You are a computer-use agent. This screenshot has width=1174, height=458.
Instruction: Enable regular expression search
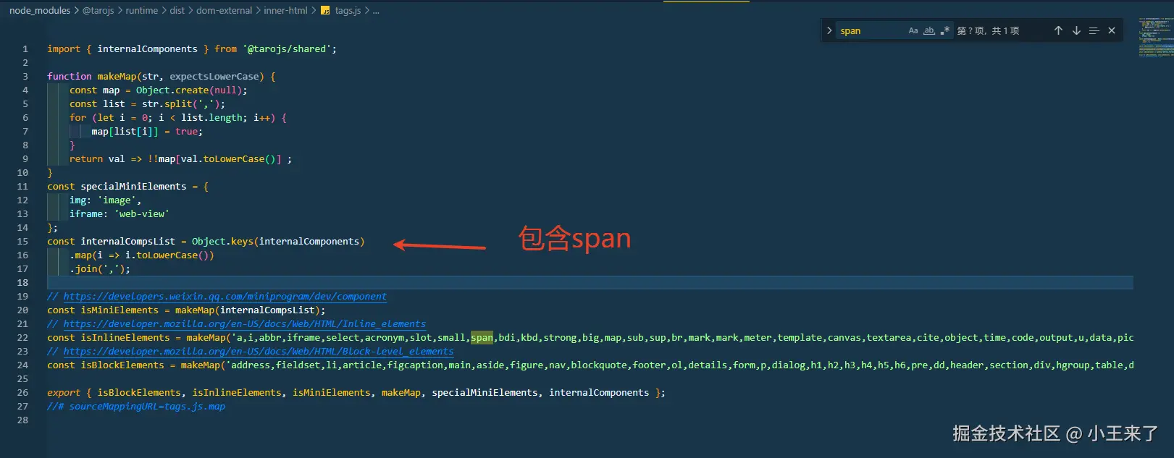[944, 30]
